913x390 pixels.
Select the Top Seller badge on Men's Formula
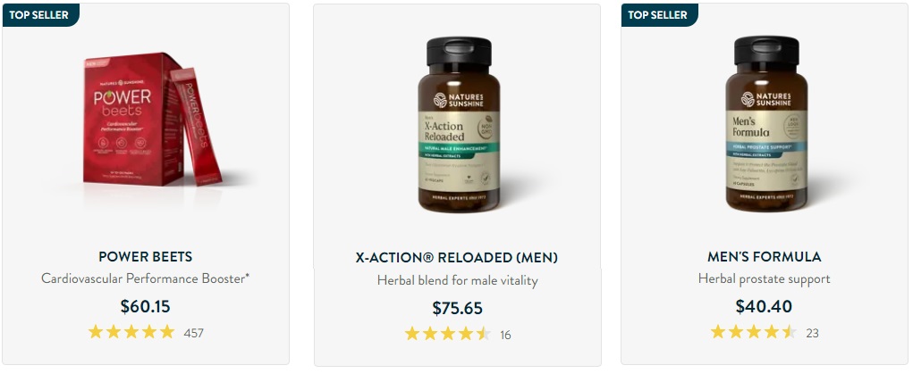[x=659, y=15]
